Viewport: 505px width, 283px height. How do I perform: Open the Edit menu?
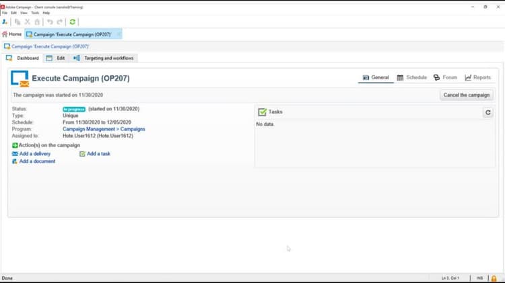pyautogui.click(x=13, y=13)
